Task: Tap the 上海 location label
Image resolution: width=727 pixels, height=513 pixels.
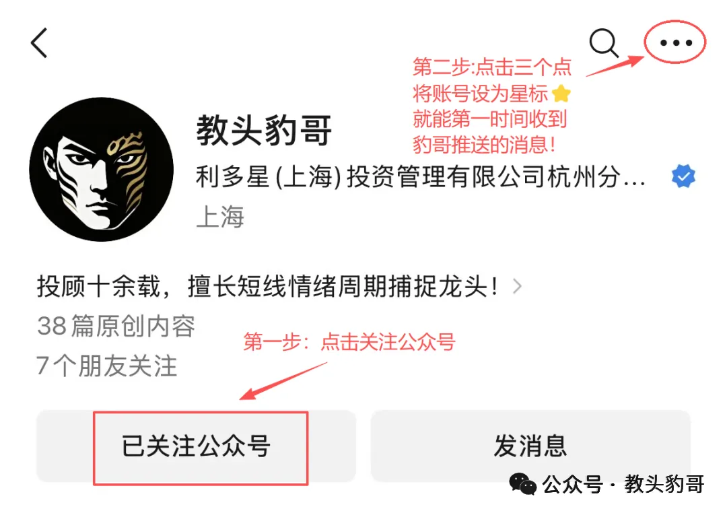Action: click(220, 217)
